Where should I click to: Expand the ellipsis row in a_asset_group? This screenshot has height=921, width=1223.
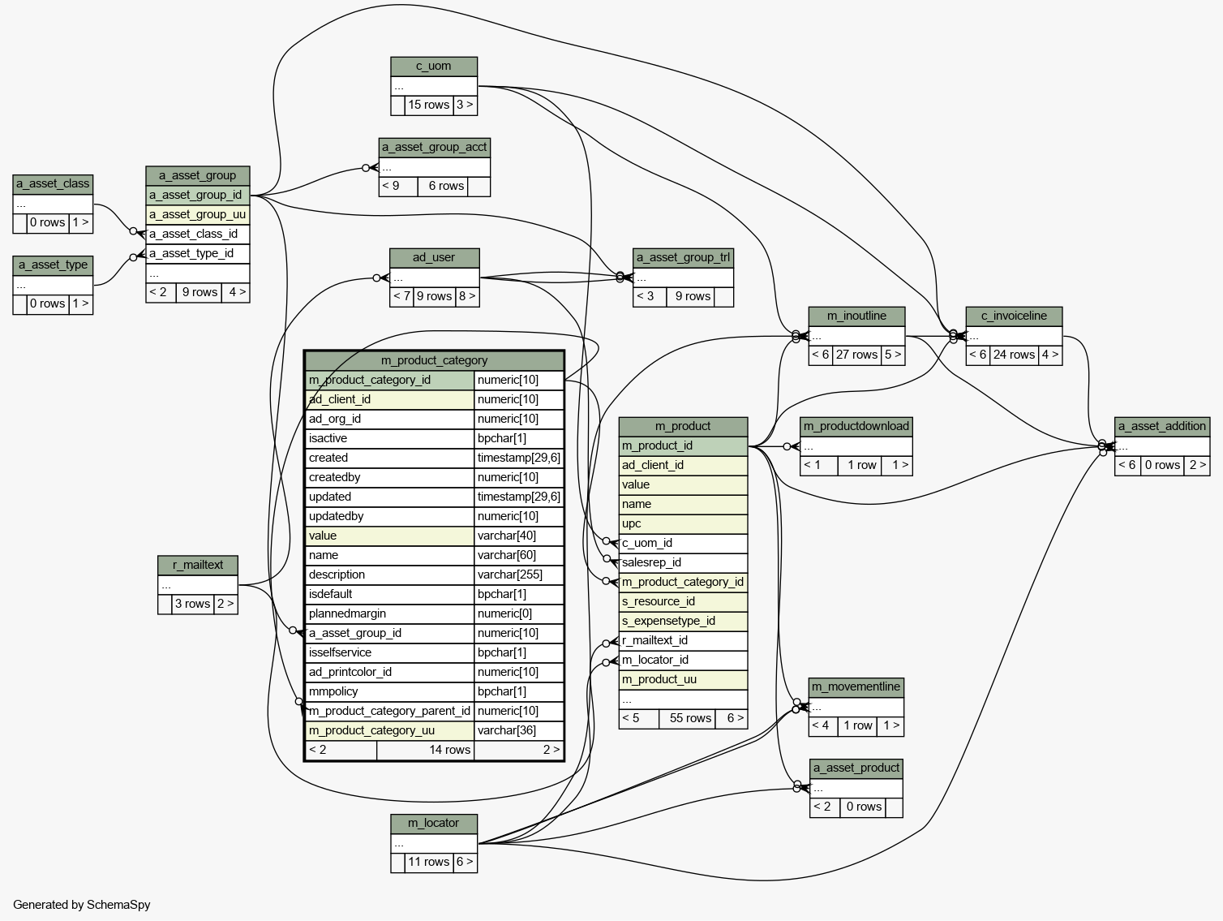coord(197,273)
